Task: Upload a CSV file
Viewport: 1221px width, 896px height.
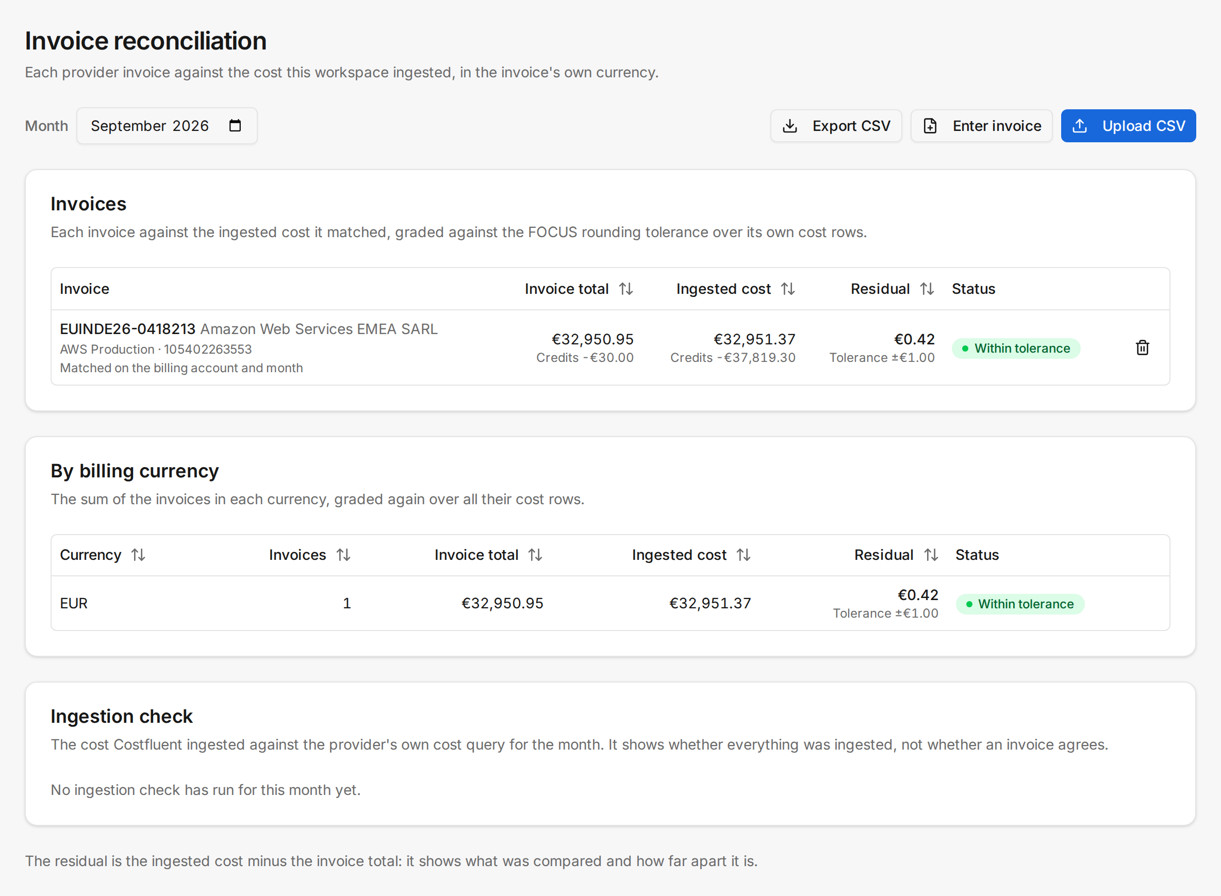Action: 1128,126
